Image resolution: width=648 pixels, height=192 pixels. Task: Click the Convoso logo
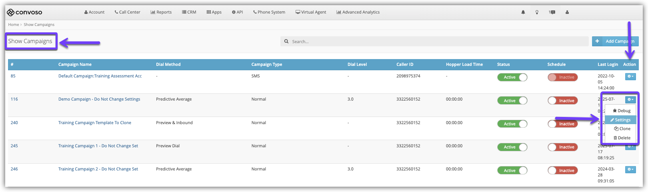(x=25, y=12)
